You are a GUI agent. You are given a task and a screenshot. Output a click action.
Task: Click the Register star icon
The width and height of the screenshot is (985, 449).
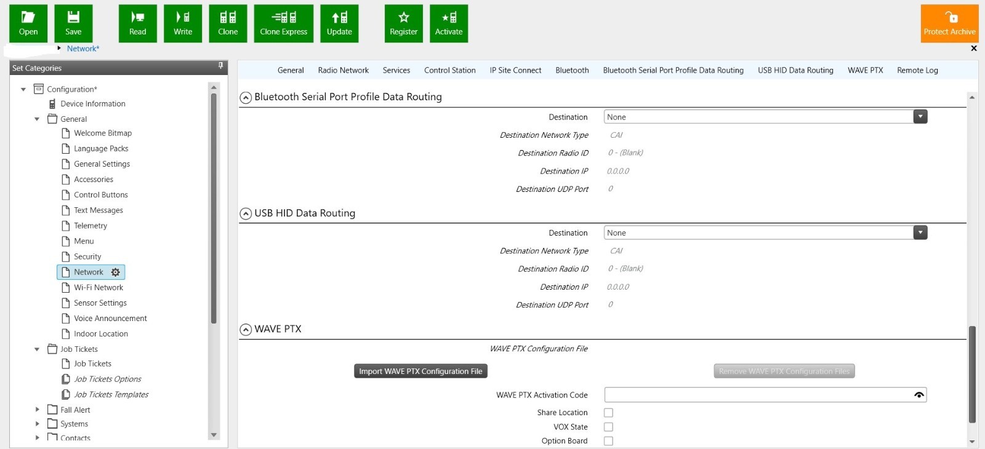pos(403,23)
